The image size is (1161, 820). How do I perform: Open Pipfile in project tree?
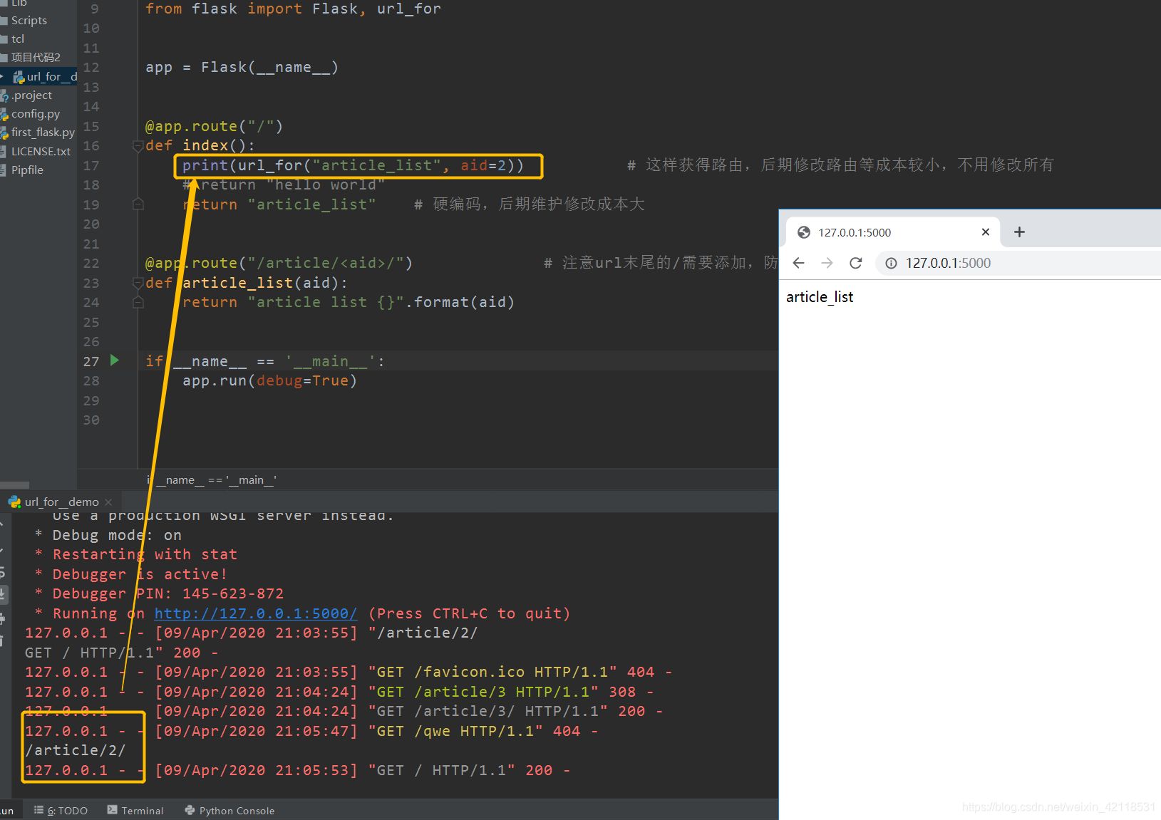27,170
